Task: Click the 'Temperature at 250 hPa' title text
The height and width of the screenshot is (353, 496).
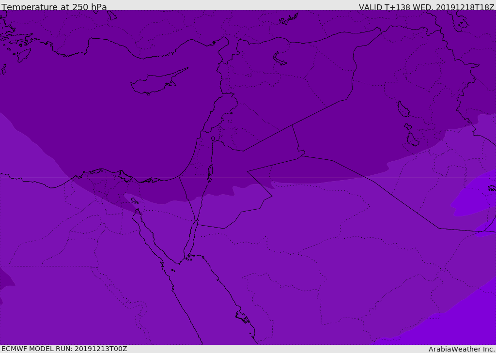Action: tap(54, 7)
